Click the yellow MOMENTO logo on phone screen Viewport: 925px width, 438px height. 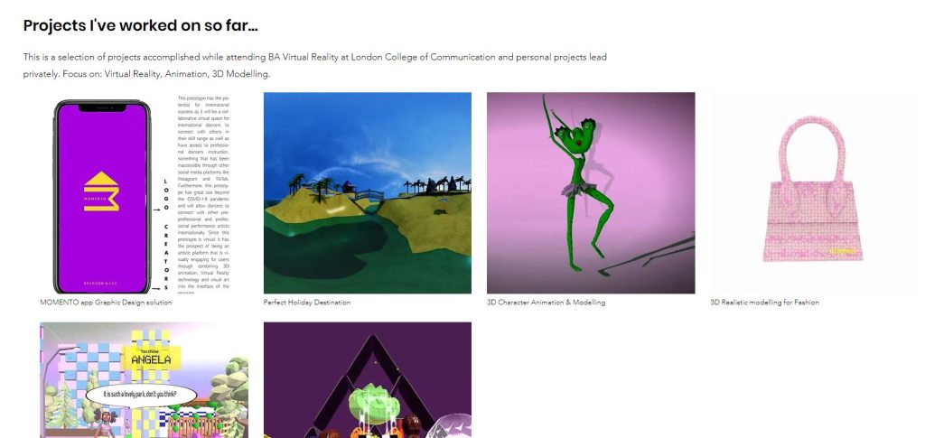101,191
